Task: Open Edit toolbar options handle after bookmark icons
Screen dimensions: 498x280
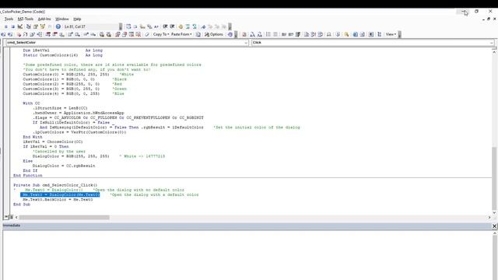Action: (x=230, y=26)
